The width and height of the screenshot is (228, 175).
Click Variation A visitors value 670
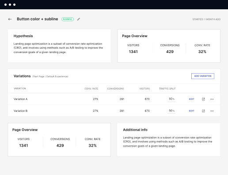tap(147, 99)
